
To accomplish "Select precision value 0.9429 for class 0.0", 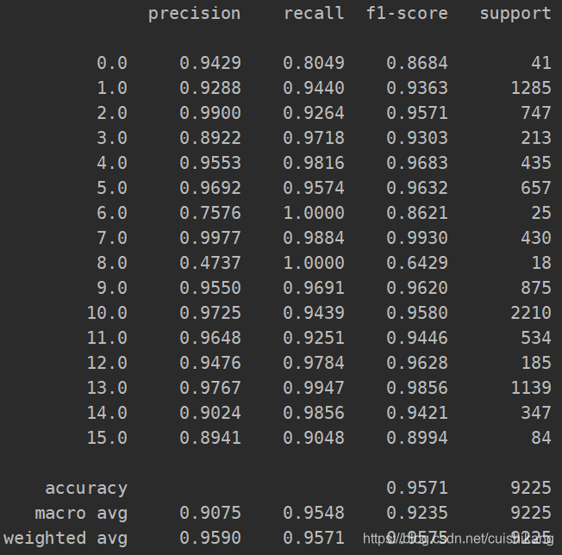I will pyautogui.click(x=210, y=63).
